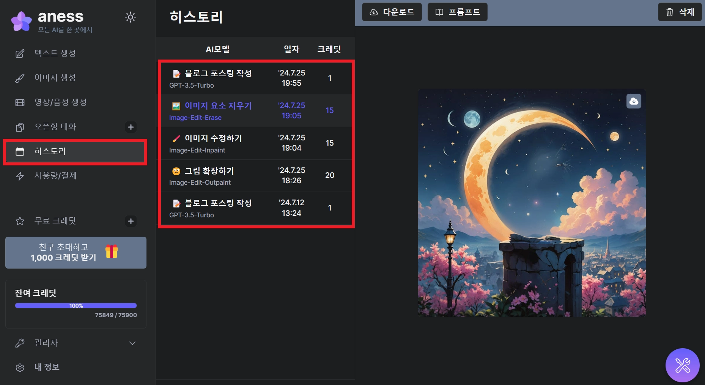Select 영상/음성 생성 film icon
The height and width of the screenshot is (385, 705).
pyautogui.click(x=20, y=102)
